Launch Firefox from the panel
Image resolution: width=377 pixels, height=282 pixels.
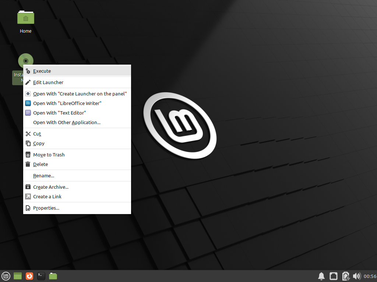29,276
